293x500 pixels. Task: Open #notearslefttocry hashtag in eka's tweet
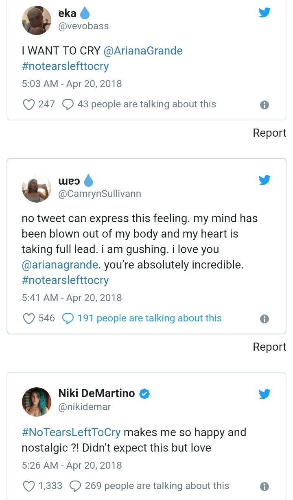(65, 66)
